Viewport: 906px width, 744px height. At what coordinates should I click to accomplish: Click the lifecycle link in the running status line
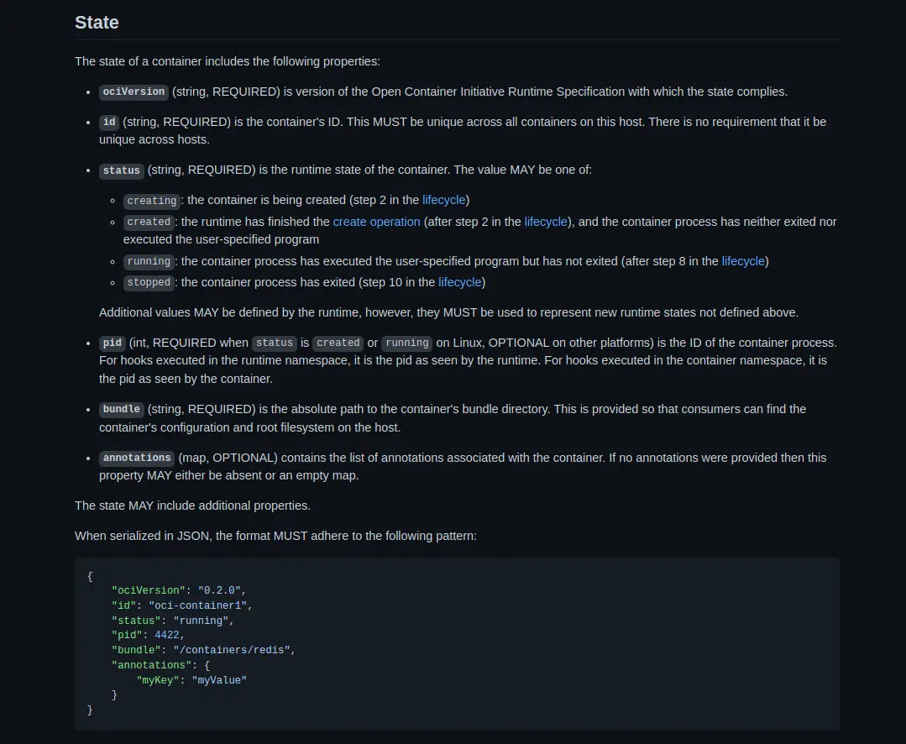pos(743,261)
